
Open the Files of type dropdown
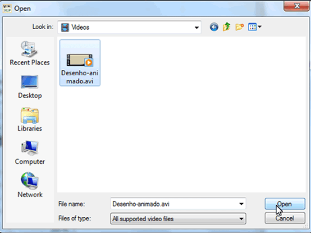pyautogui.click(x=178, y=219)
